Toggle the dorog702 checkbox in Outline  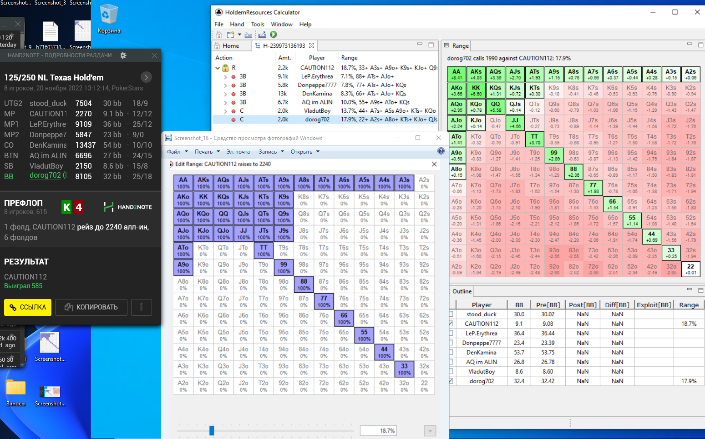point(451,381)
